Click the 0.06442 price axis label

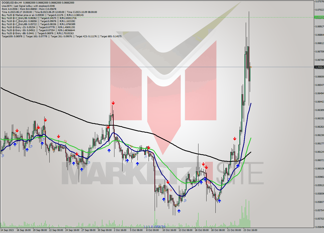coord(319,102)
